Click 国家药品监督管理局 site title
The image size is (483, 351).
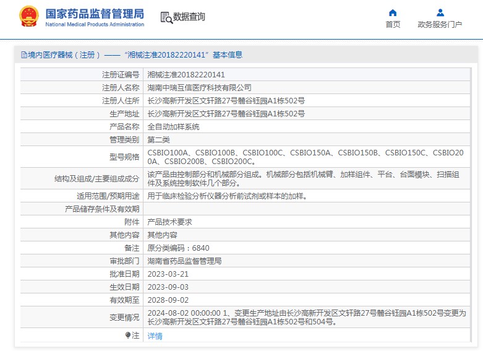click(x=95, y=14)
